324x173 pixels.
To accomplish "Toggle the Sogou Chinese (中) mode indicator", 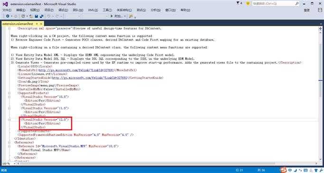I will pyautogui.click(x=290, y=170).
